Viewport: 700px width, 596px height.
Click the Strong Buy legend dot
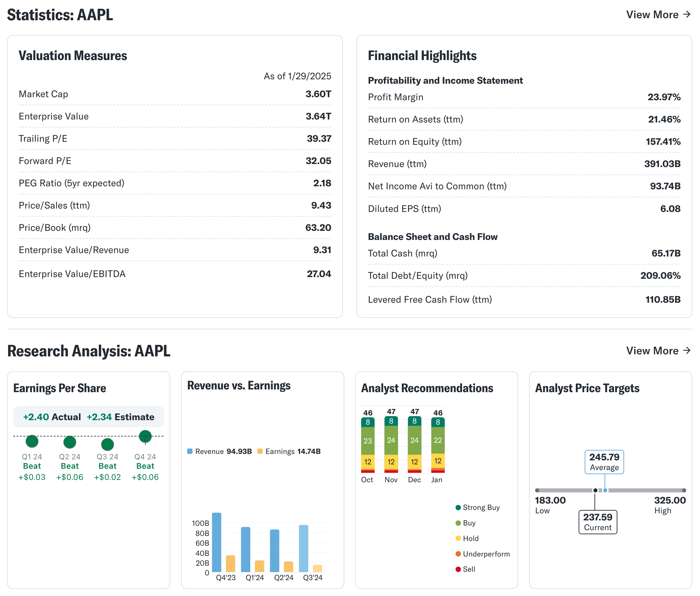click(x=458, y=508)
